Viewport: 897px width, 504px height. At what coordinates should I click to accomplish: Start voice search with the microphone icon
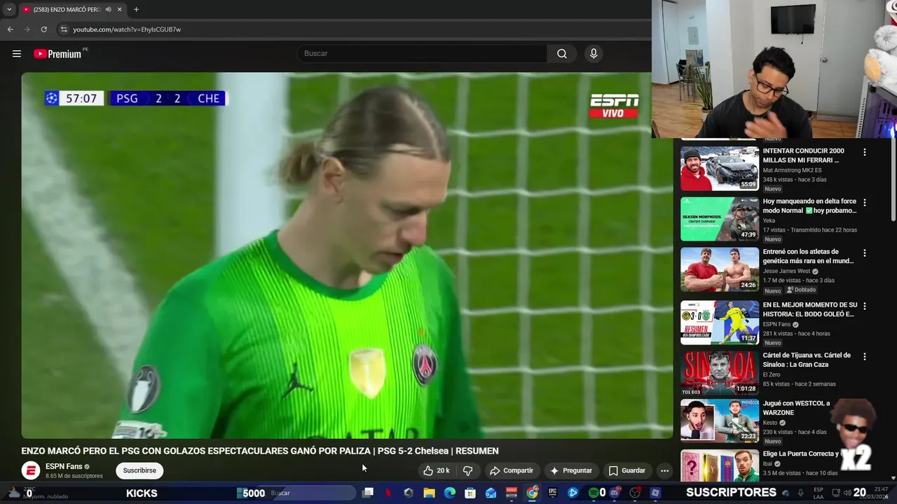(x=594, y=54)
